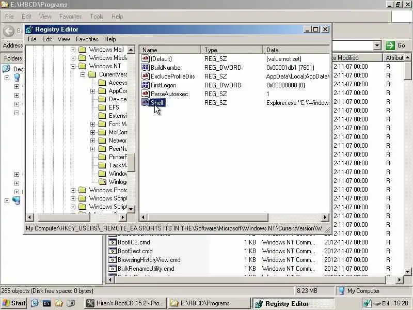The height and width of the screenshot is (310, 413).
Task: Select the Windows NT folder icon
Action: 83,66
